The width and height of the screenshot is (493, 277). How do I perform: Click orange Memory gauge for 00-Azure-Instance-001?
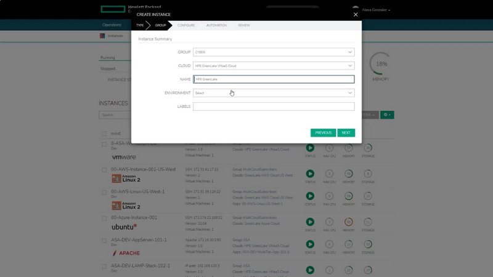(x=348, y=222)
